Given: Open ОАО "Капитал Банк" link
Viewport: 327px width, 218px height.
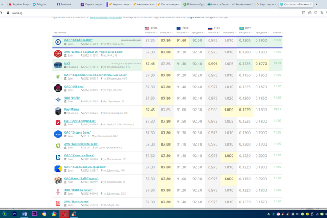Looking at the screenshot, I should pos(79,155).
